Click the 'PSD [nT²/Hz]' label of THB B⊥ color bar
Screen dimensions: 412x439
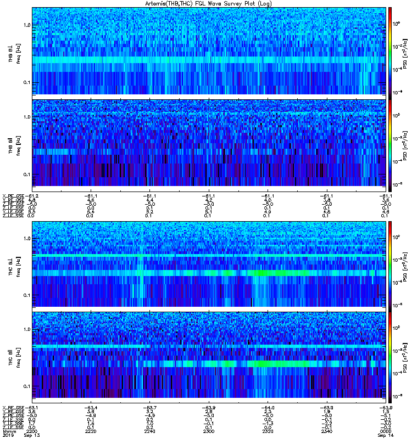[405, 53]
